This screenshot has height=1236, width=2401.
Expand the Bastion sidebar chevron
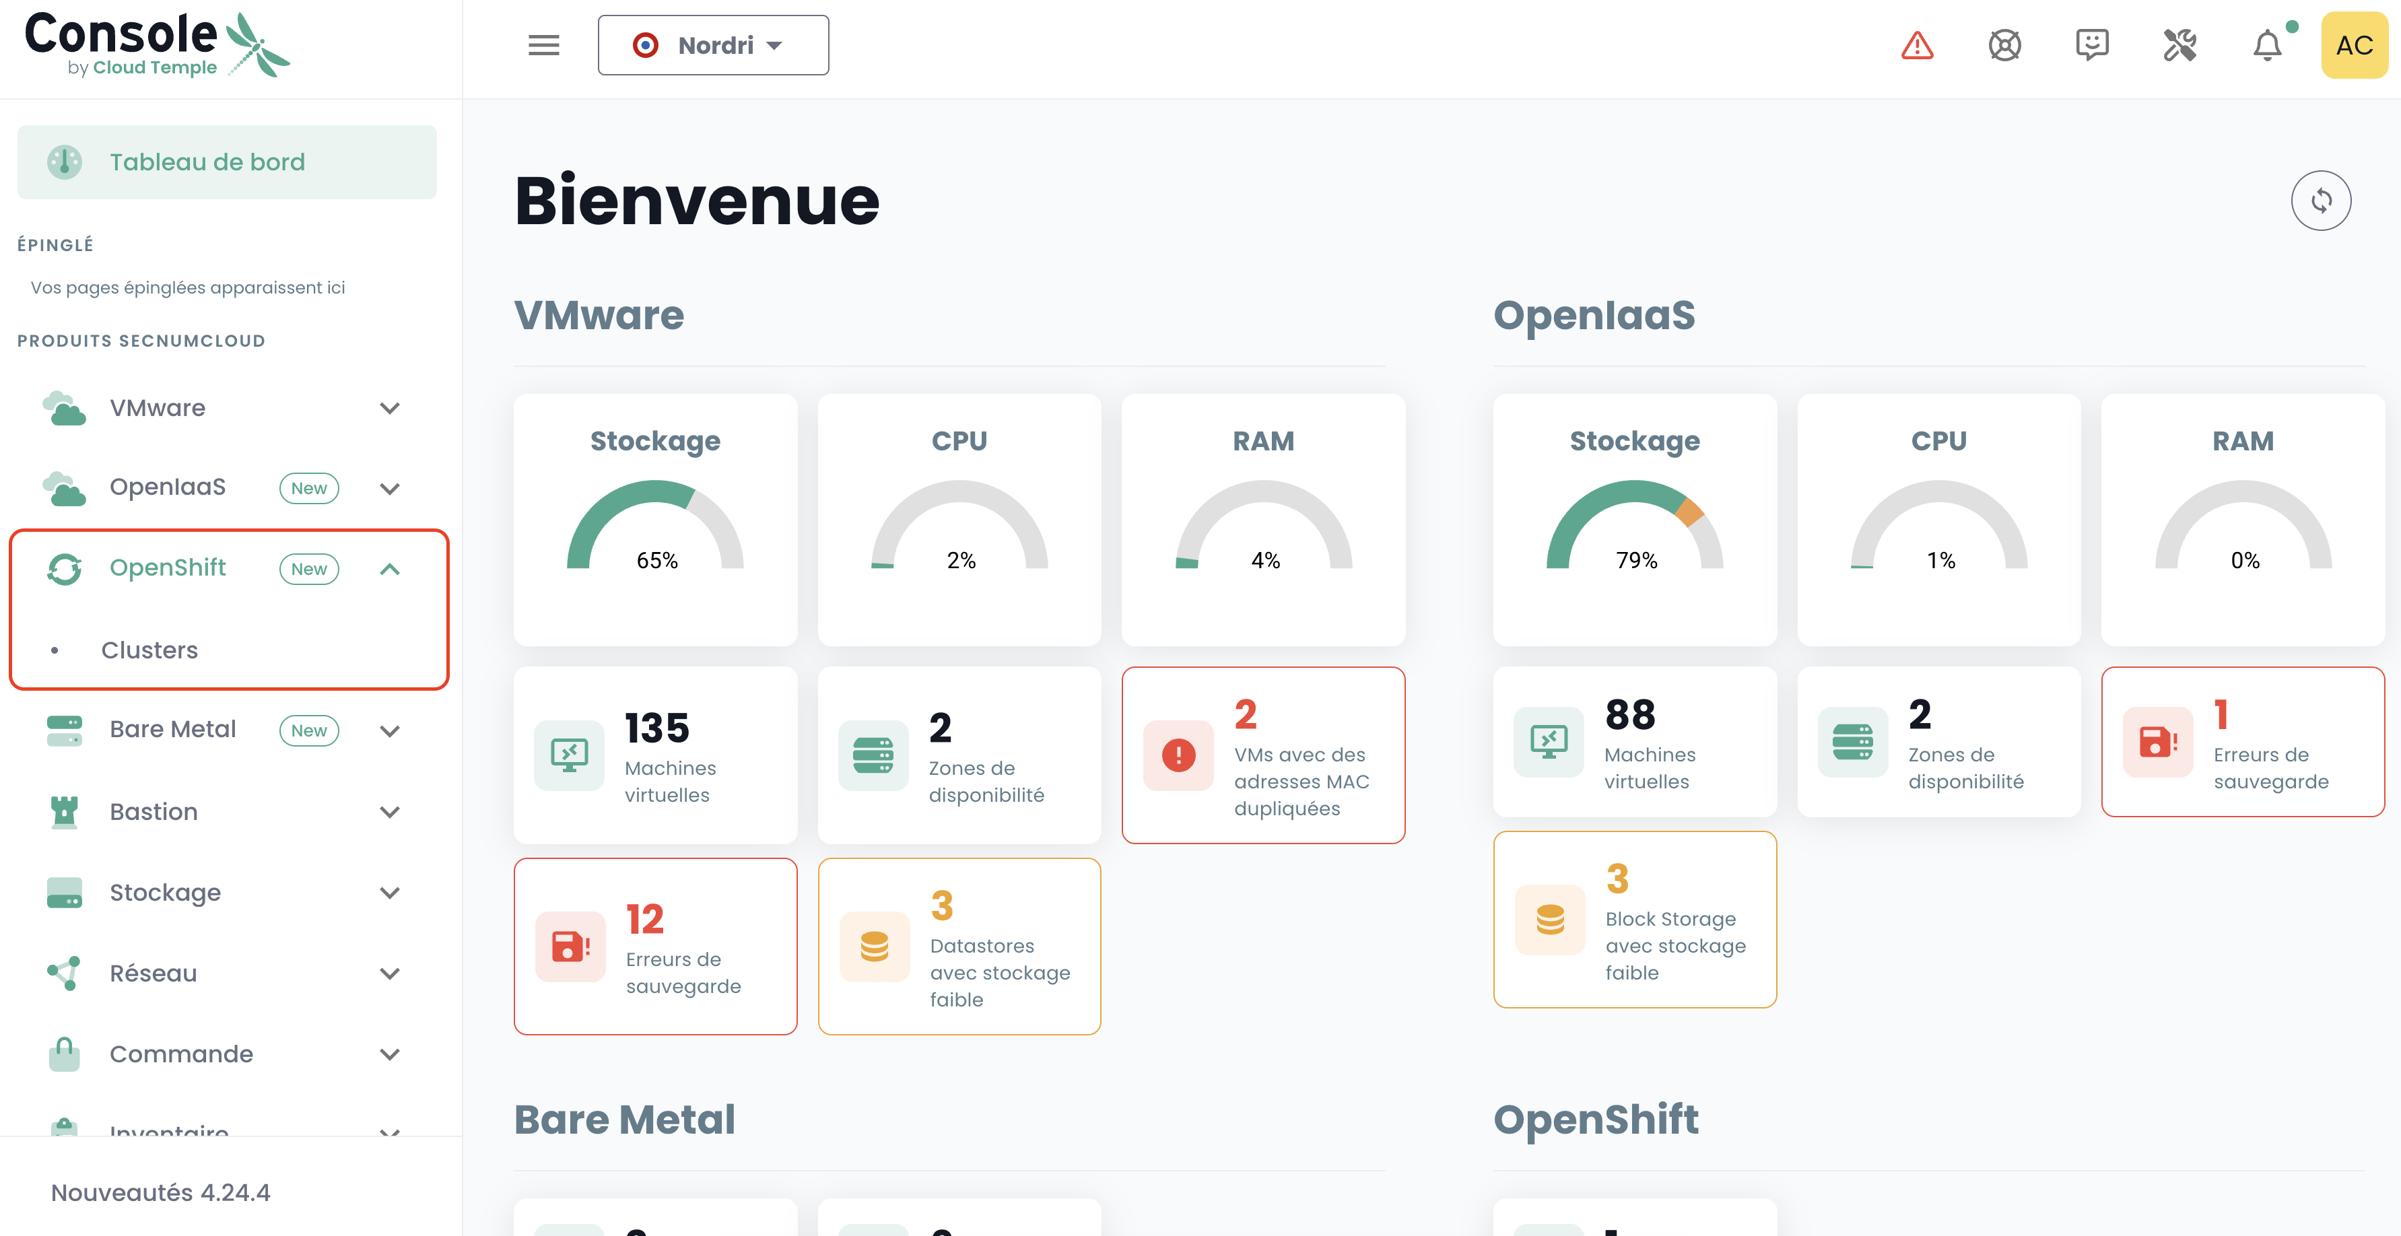(x=390, y=812)
